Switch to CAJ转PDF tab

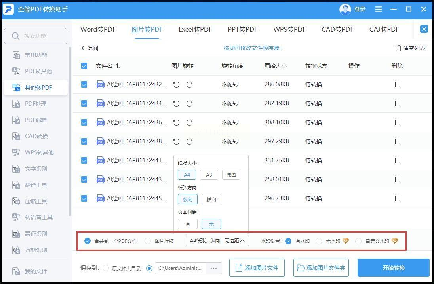(x=384, y=29)
